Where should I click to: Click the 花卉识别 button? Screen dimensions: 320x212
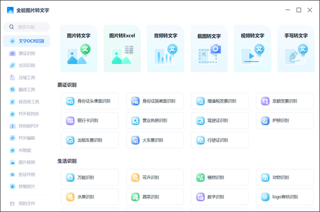click(155, 177)
